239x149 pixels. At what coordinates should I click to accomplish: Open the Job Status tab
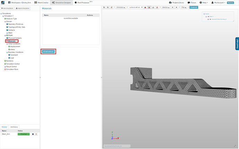(x=14, y=127)
